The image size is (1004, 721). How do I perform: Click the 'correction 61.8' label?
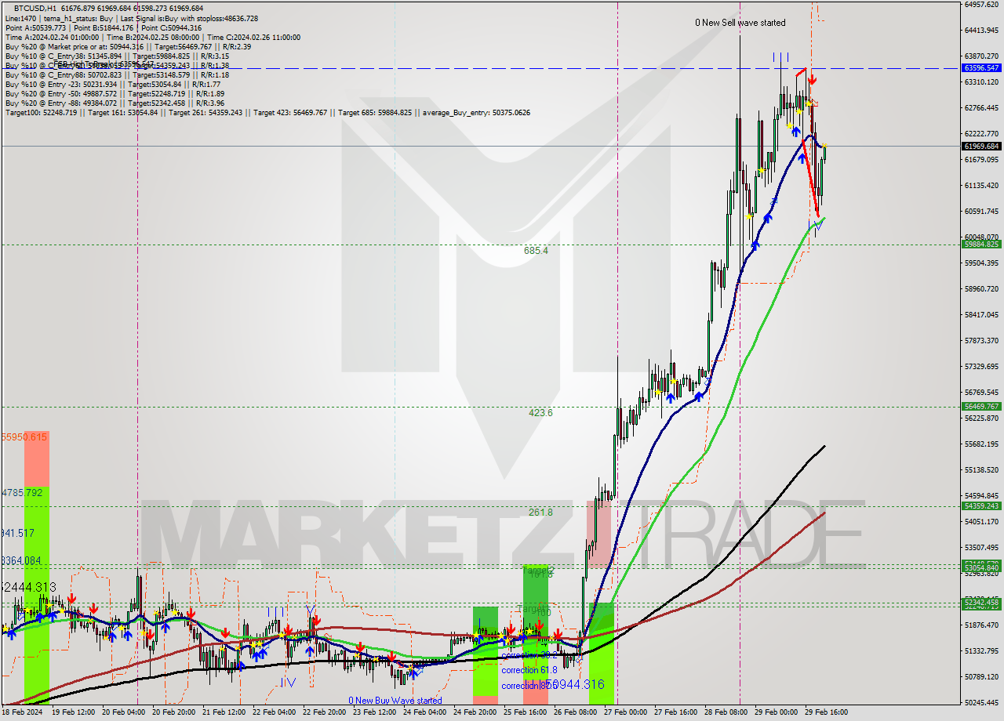(530, 670)
